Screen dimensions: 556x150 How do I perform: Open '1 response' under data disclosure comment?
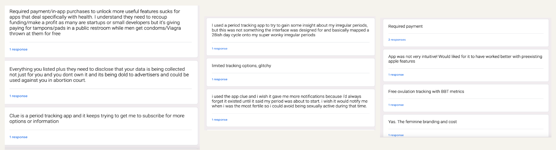pyautogui.click(x=18, y=96)
